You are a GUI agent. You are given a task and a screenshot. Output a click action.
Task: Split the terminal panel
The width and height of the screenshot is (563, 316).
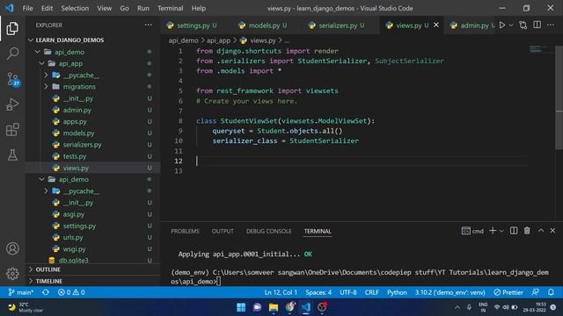click(514, 231)
